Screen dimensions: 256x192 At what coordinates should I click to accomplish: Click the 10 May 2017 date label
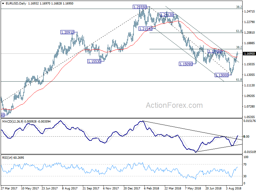click(x=30, y=188)
